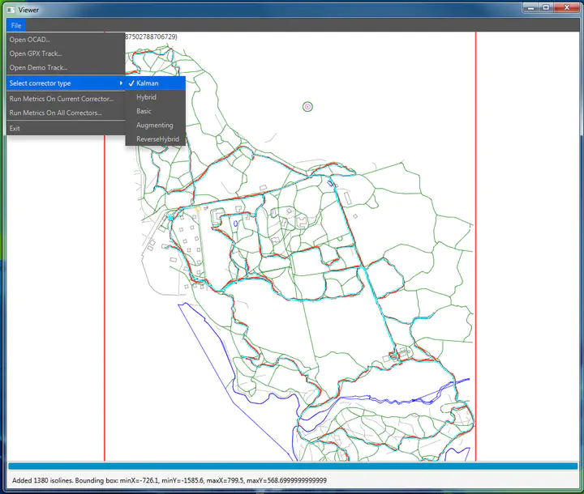Click the Viewer app icon in title bar
This screenshot has width=584, height=494.
click(10, 8)
